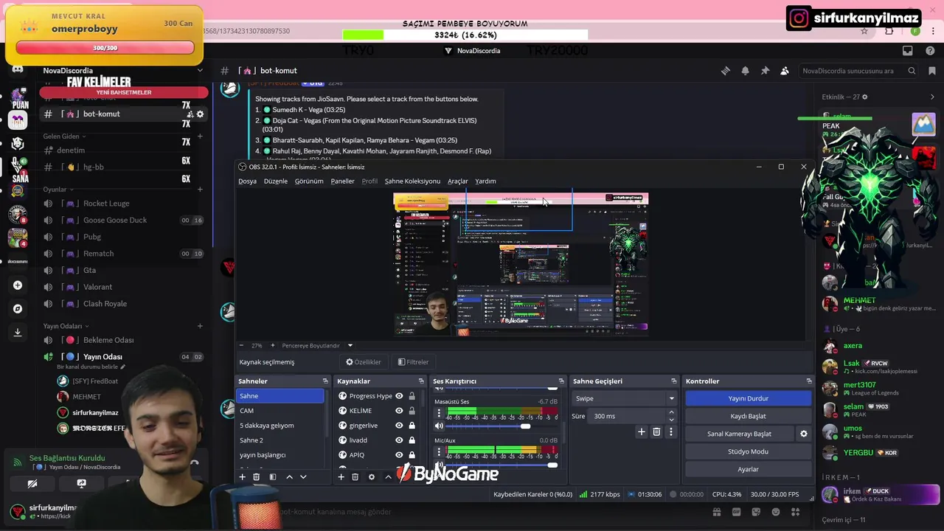The height and width of the screenshot is (531, 944).
Task: Click Kaydı Başlat to start recording
Action: [x=749, y=416]
